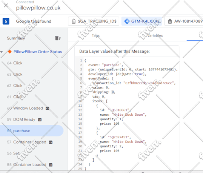
Task: Click the 'shipping: 0,' code line
Action: click(104, 92)
